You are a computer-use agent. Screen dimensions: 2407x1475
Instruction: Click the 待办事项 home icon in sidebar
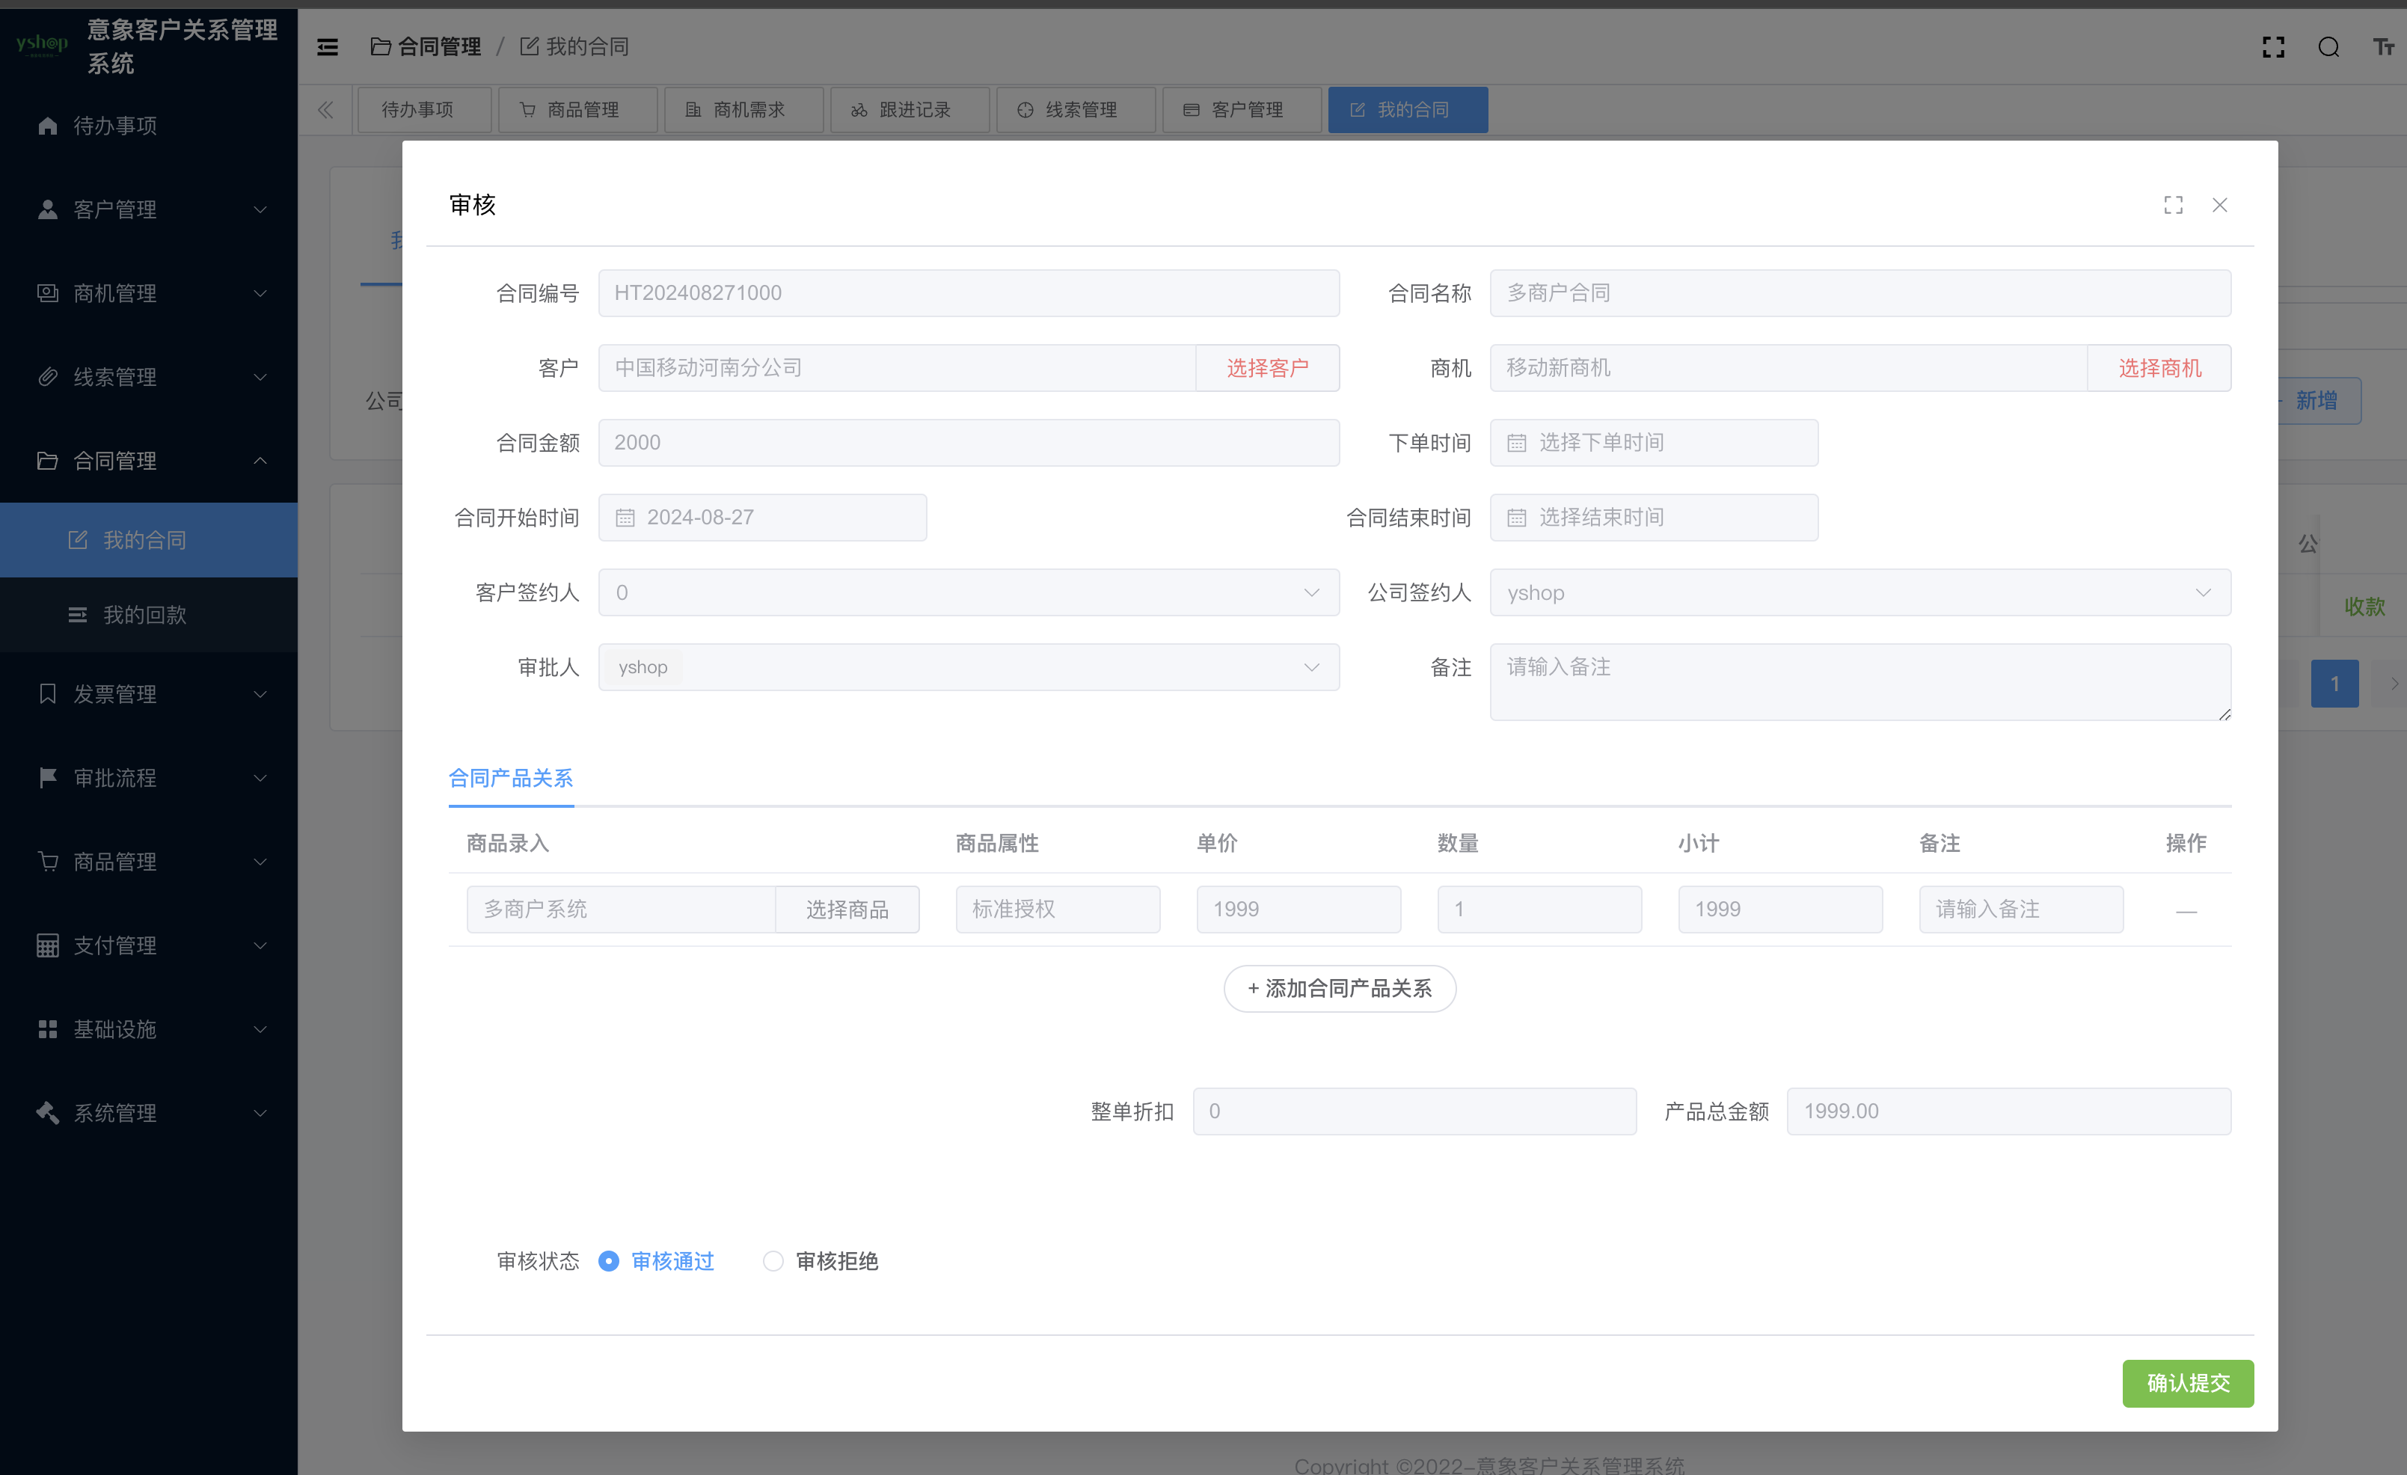(x=47, y=125)
